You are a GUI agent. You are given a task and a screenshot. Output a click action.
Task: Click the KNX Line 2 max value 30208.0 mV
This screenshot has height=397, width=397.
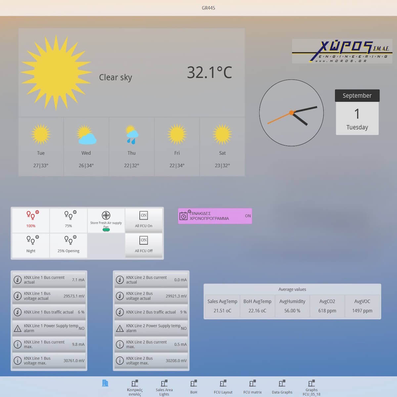[176, 361]
